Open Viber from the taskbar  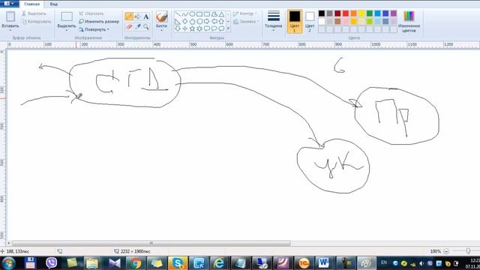tap(52, 263)
